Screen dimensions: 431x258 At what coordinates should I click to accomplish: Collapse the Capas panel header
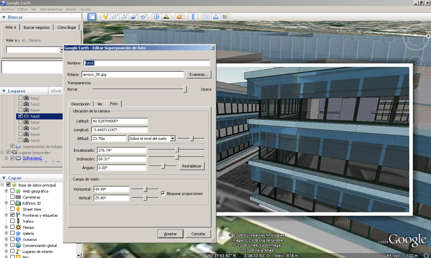4,178
